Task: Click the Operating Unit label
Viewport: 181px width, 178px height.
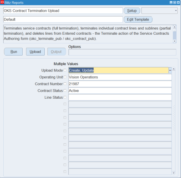Action: coord(51,77)
